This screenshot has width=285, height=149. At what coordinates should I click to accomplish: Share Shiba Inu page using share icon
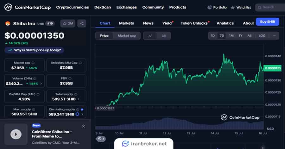[82, 23]
